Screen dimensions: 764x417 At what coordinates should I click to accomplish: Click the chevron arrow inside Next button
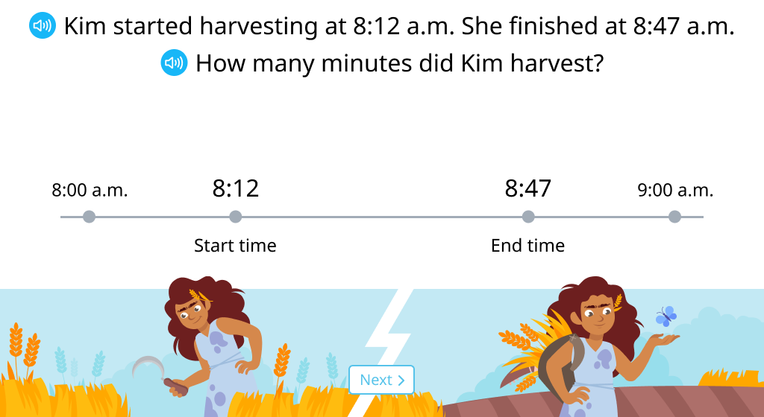pyautogui.click(x=401, y=380)
